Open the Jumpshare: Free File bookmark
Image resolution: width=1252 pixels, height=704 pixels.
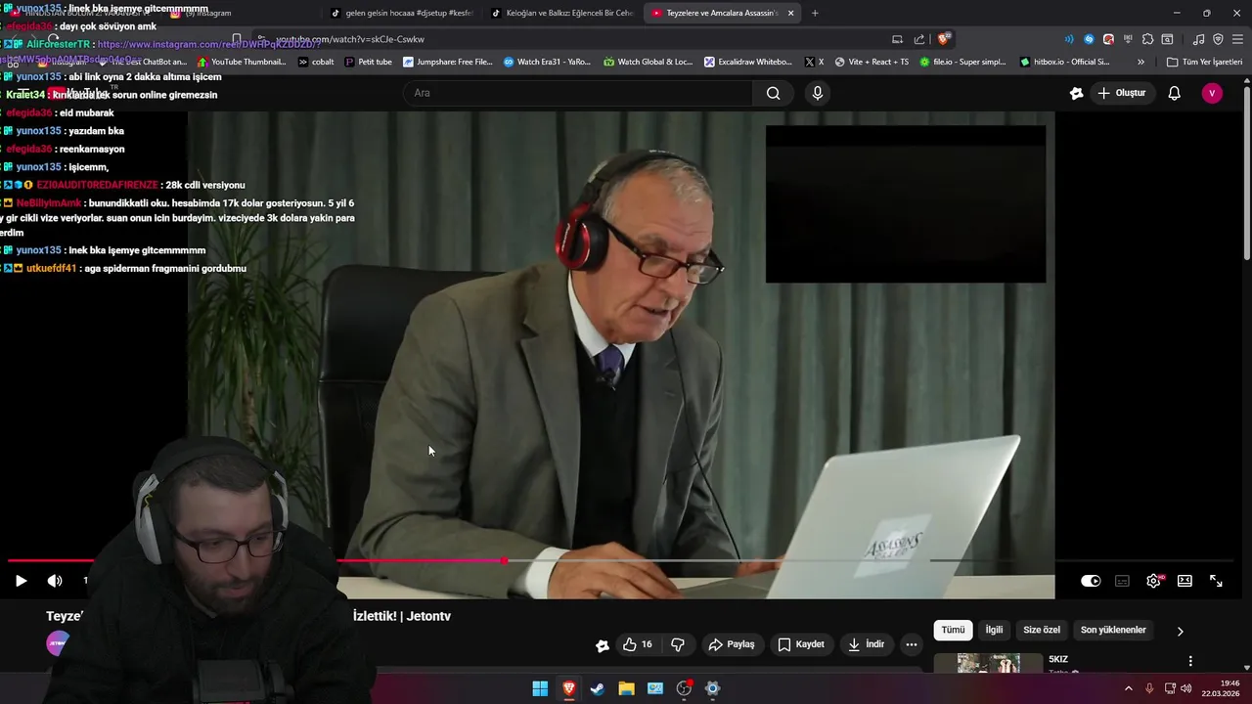(x=448, y=62)
